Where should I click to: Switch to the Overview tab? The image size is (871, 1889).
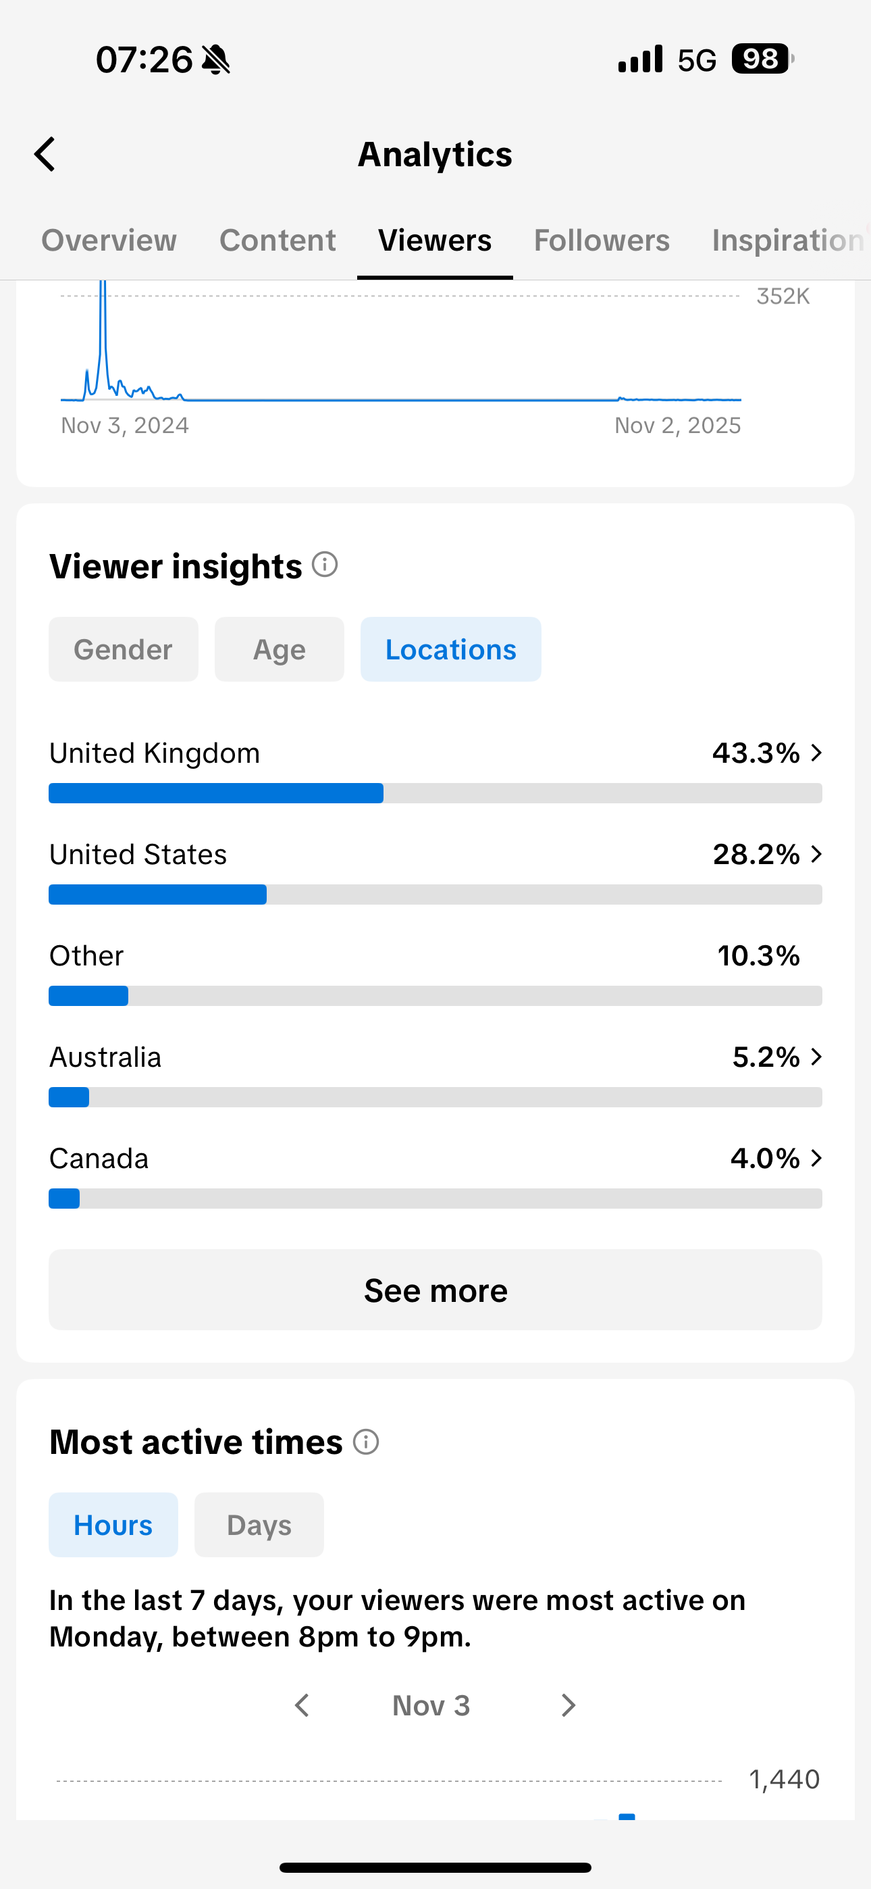tap(109, 241)
